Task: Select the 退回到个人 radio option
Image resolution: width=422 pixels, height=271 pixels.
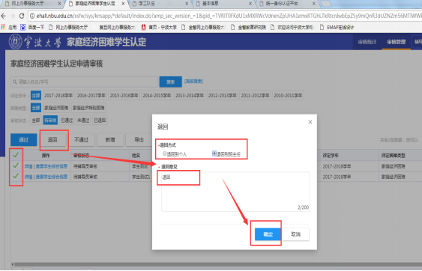Action: tap(164, 153)
